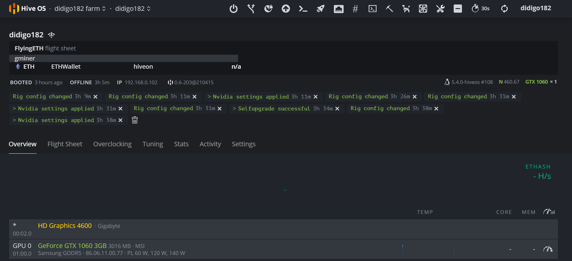Open the remote shell terminal window icon
Viewport: 572px width, 261px height.
pyautogui.click(x=372, y=8)
